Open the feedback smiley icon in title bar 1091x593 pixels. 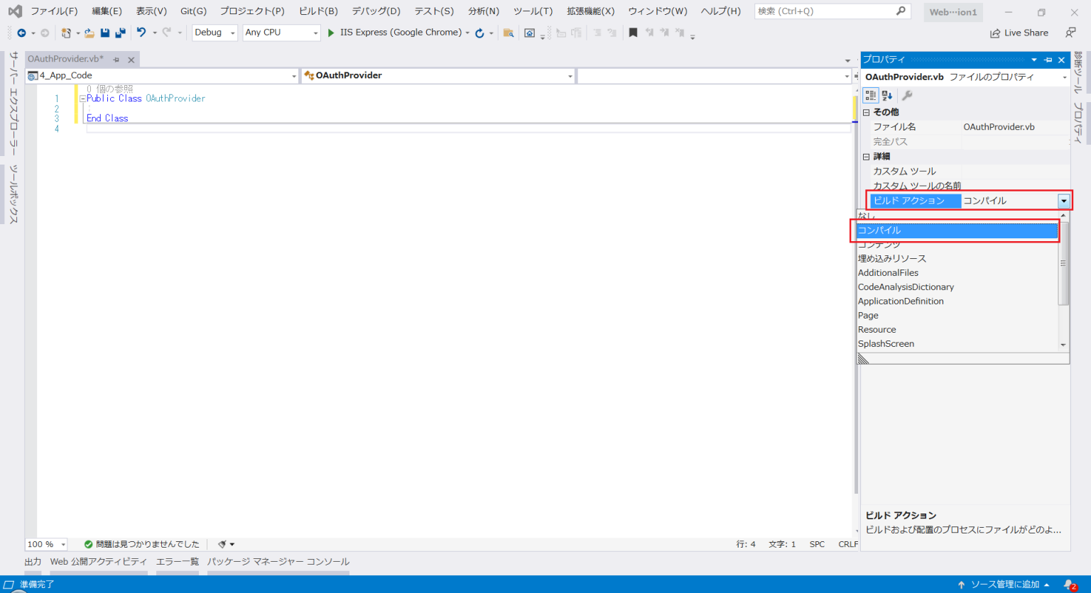pos(1070,33)
